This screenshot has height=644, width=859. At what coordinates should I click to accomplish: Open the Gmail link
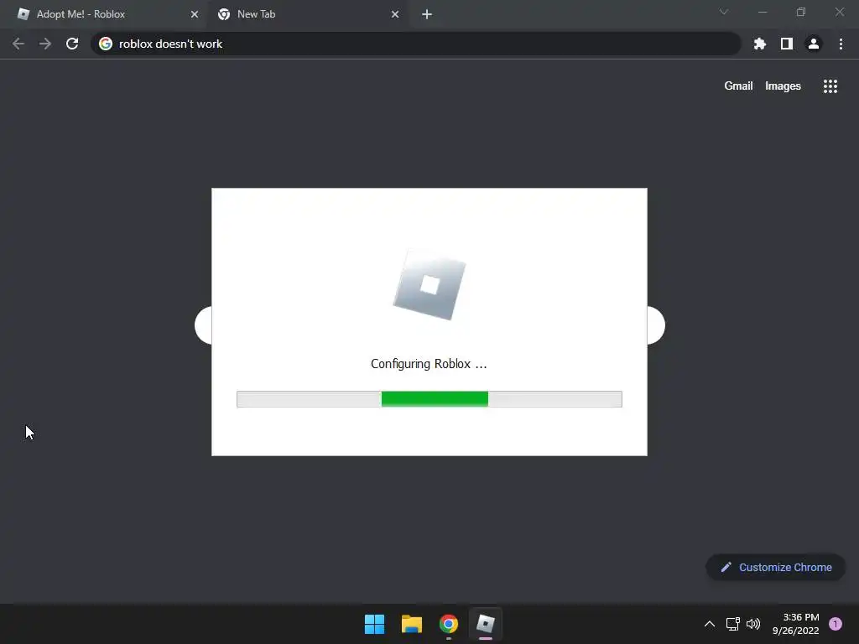point(738,86)
